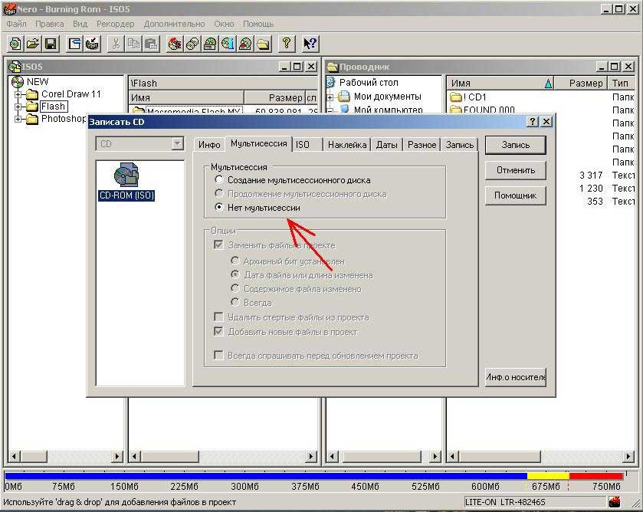The height and width of the screenshot is (512, 643).
Task: Click the compilation properties toolbar icon
Action: coord(74,44)
